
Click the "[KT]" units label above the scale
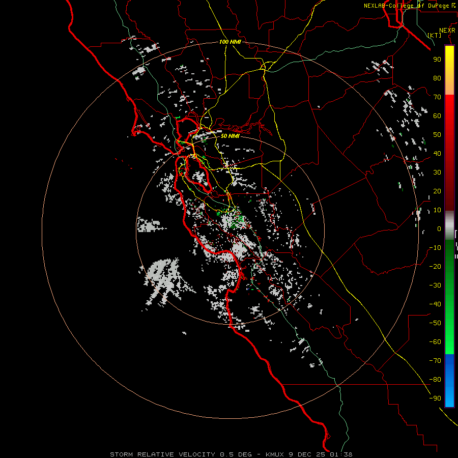click(x=435, y=35)
